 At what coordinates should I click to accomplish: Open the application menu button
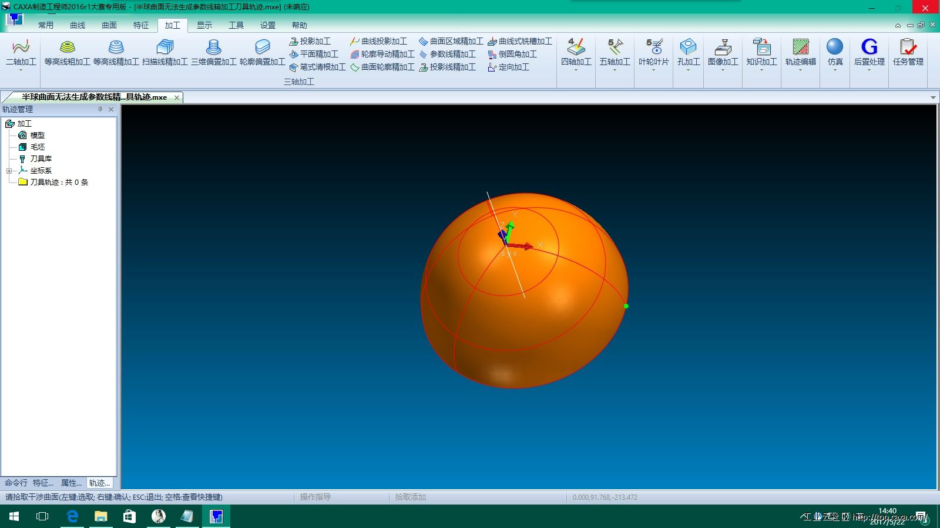pos(15,19)
